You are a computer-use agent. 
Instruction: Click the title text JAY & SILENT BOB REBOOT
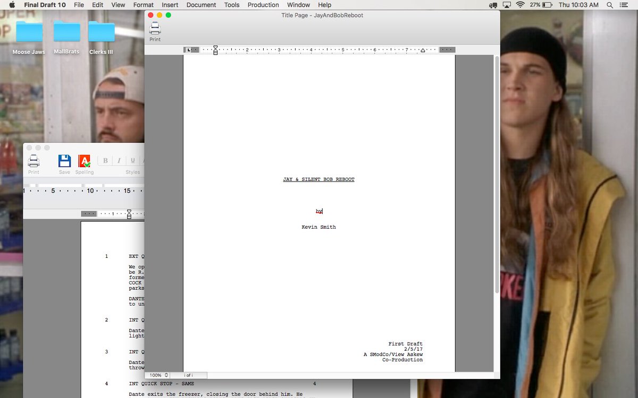pos(318,179)
